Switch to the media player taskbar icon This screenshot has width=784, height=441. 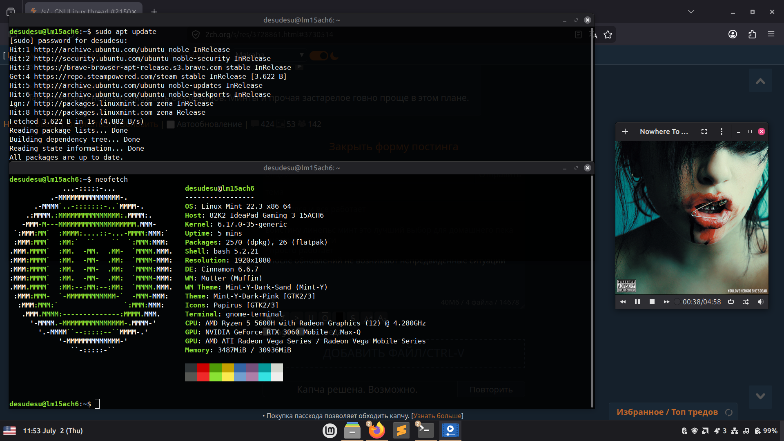[450, 430]
